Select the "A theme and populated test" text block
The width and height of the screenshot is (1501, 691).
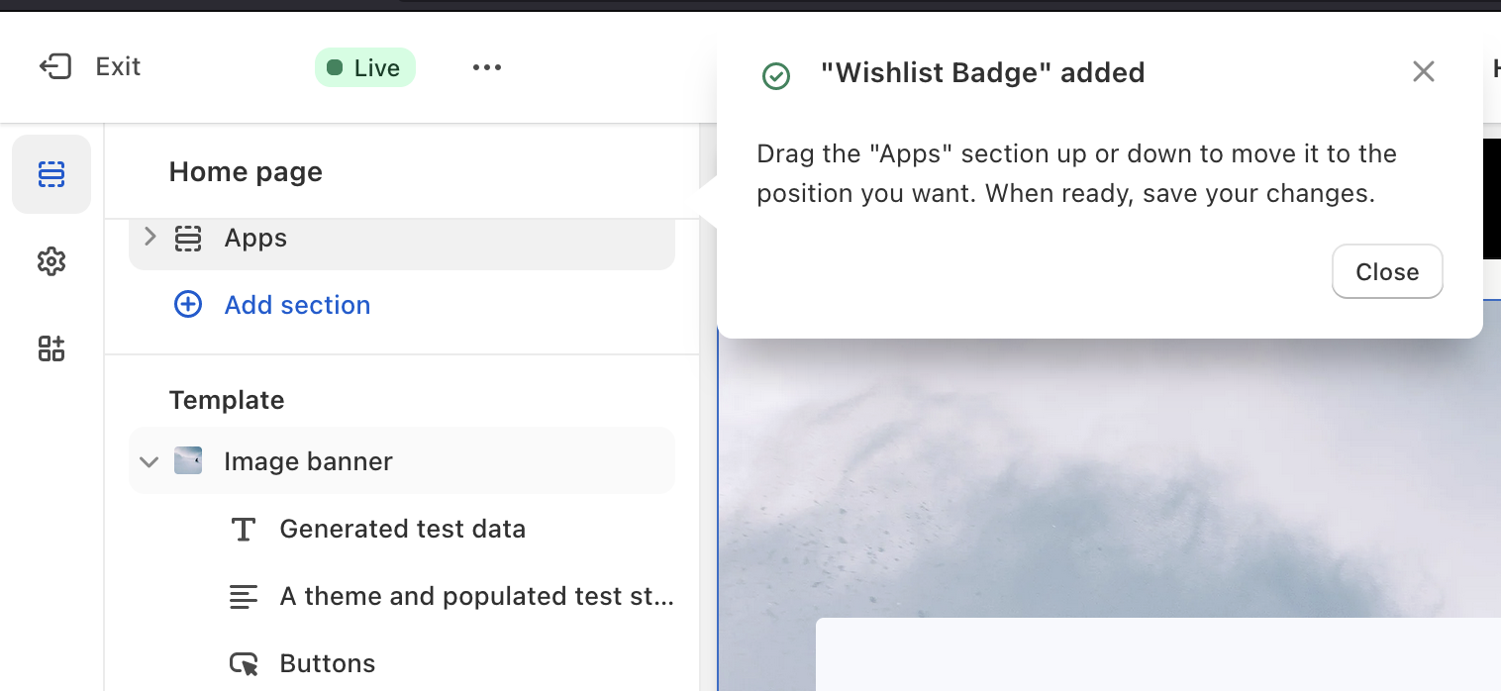(x=475, y=596)
